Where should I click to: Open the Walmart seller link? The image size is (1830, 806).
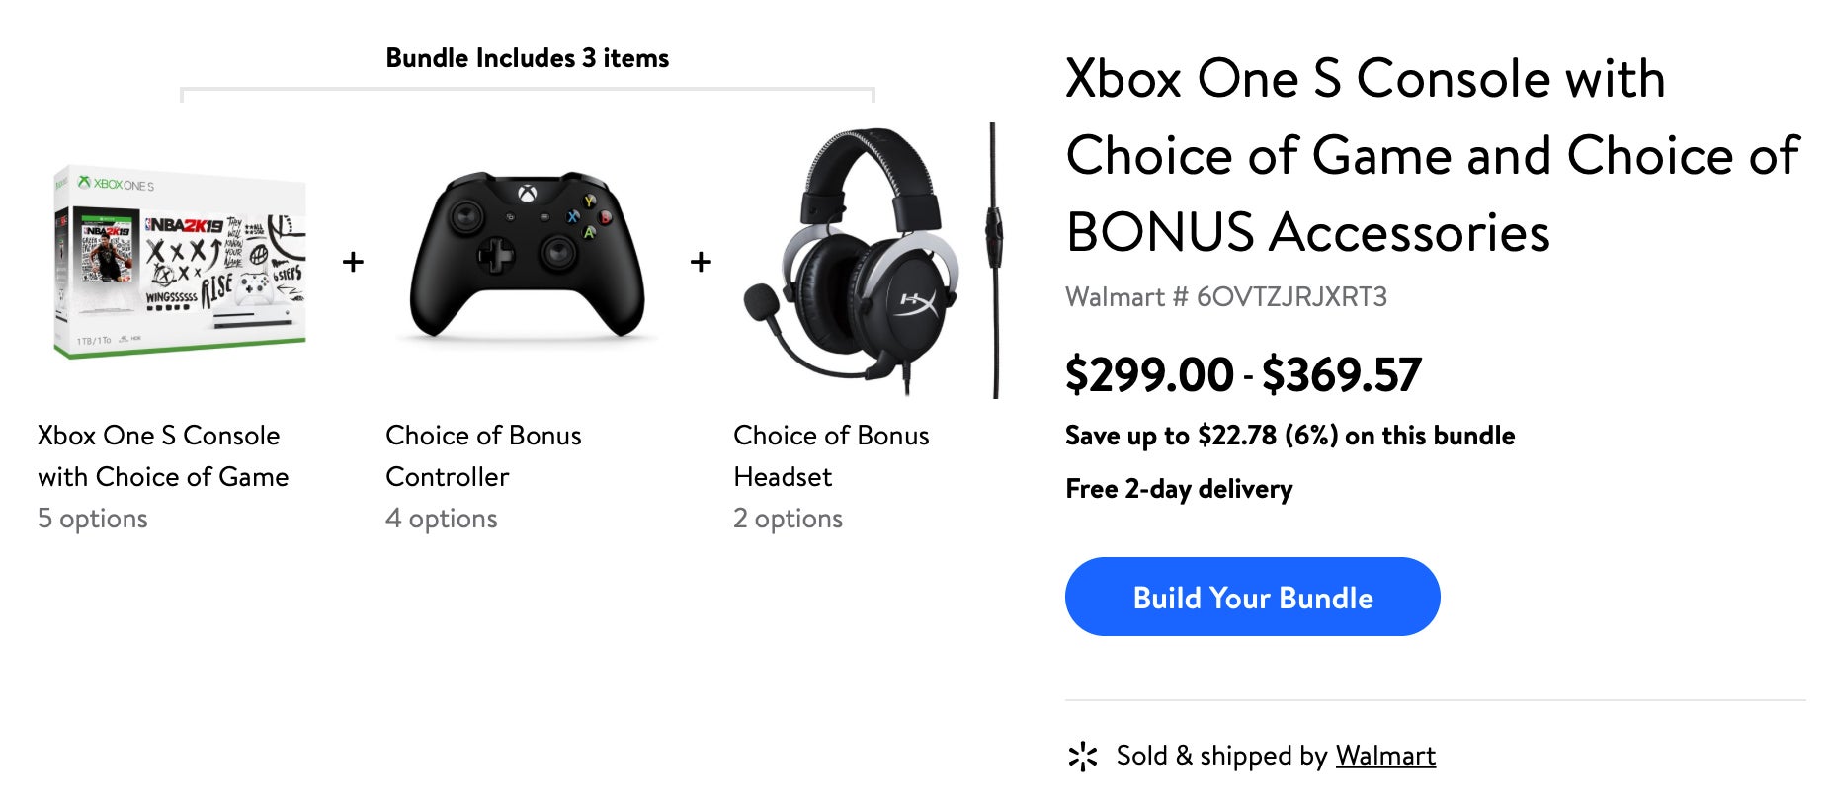(x=1385, y=756)
